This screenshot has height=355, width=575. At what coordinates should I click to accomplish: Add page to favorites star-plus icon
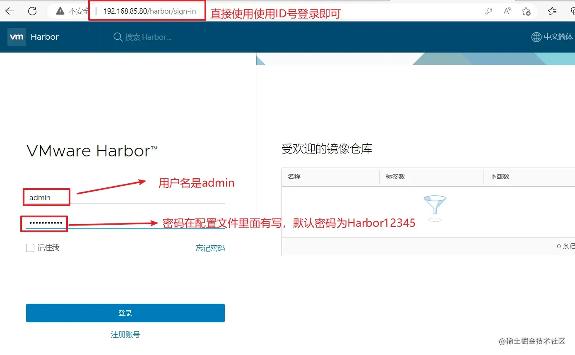pyautogui.click(x=526, y=11)
